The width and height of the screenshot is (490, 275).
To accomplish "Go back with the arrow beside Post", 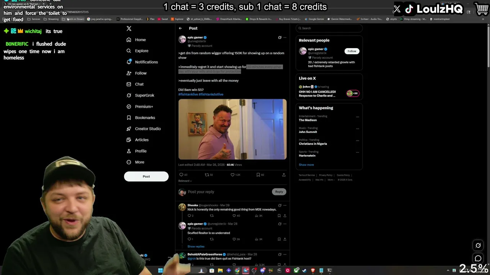I will pyautogui.click(x=180, y=28).
